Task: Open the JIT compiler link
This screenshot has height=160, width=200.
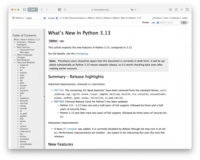Action: 70,129
